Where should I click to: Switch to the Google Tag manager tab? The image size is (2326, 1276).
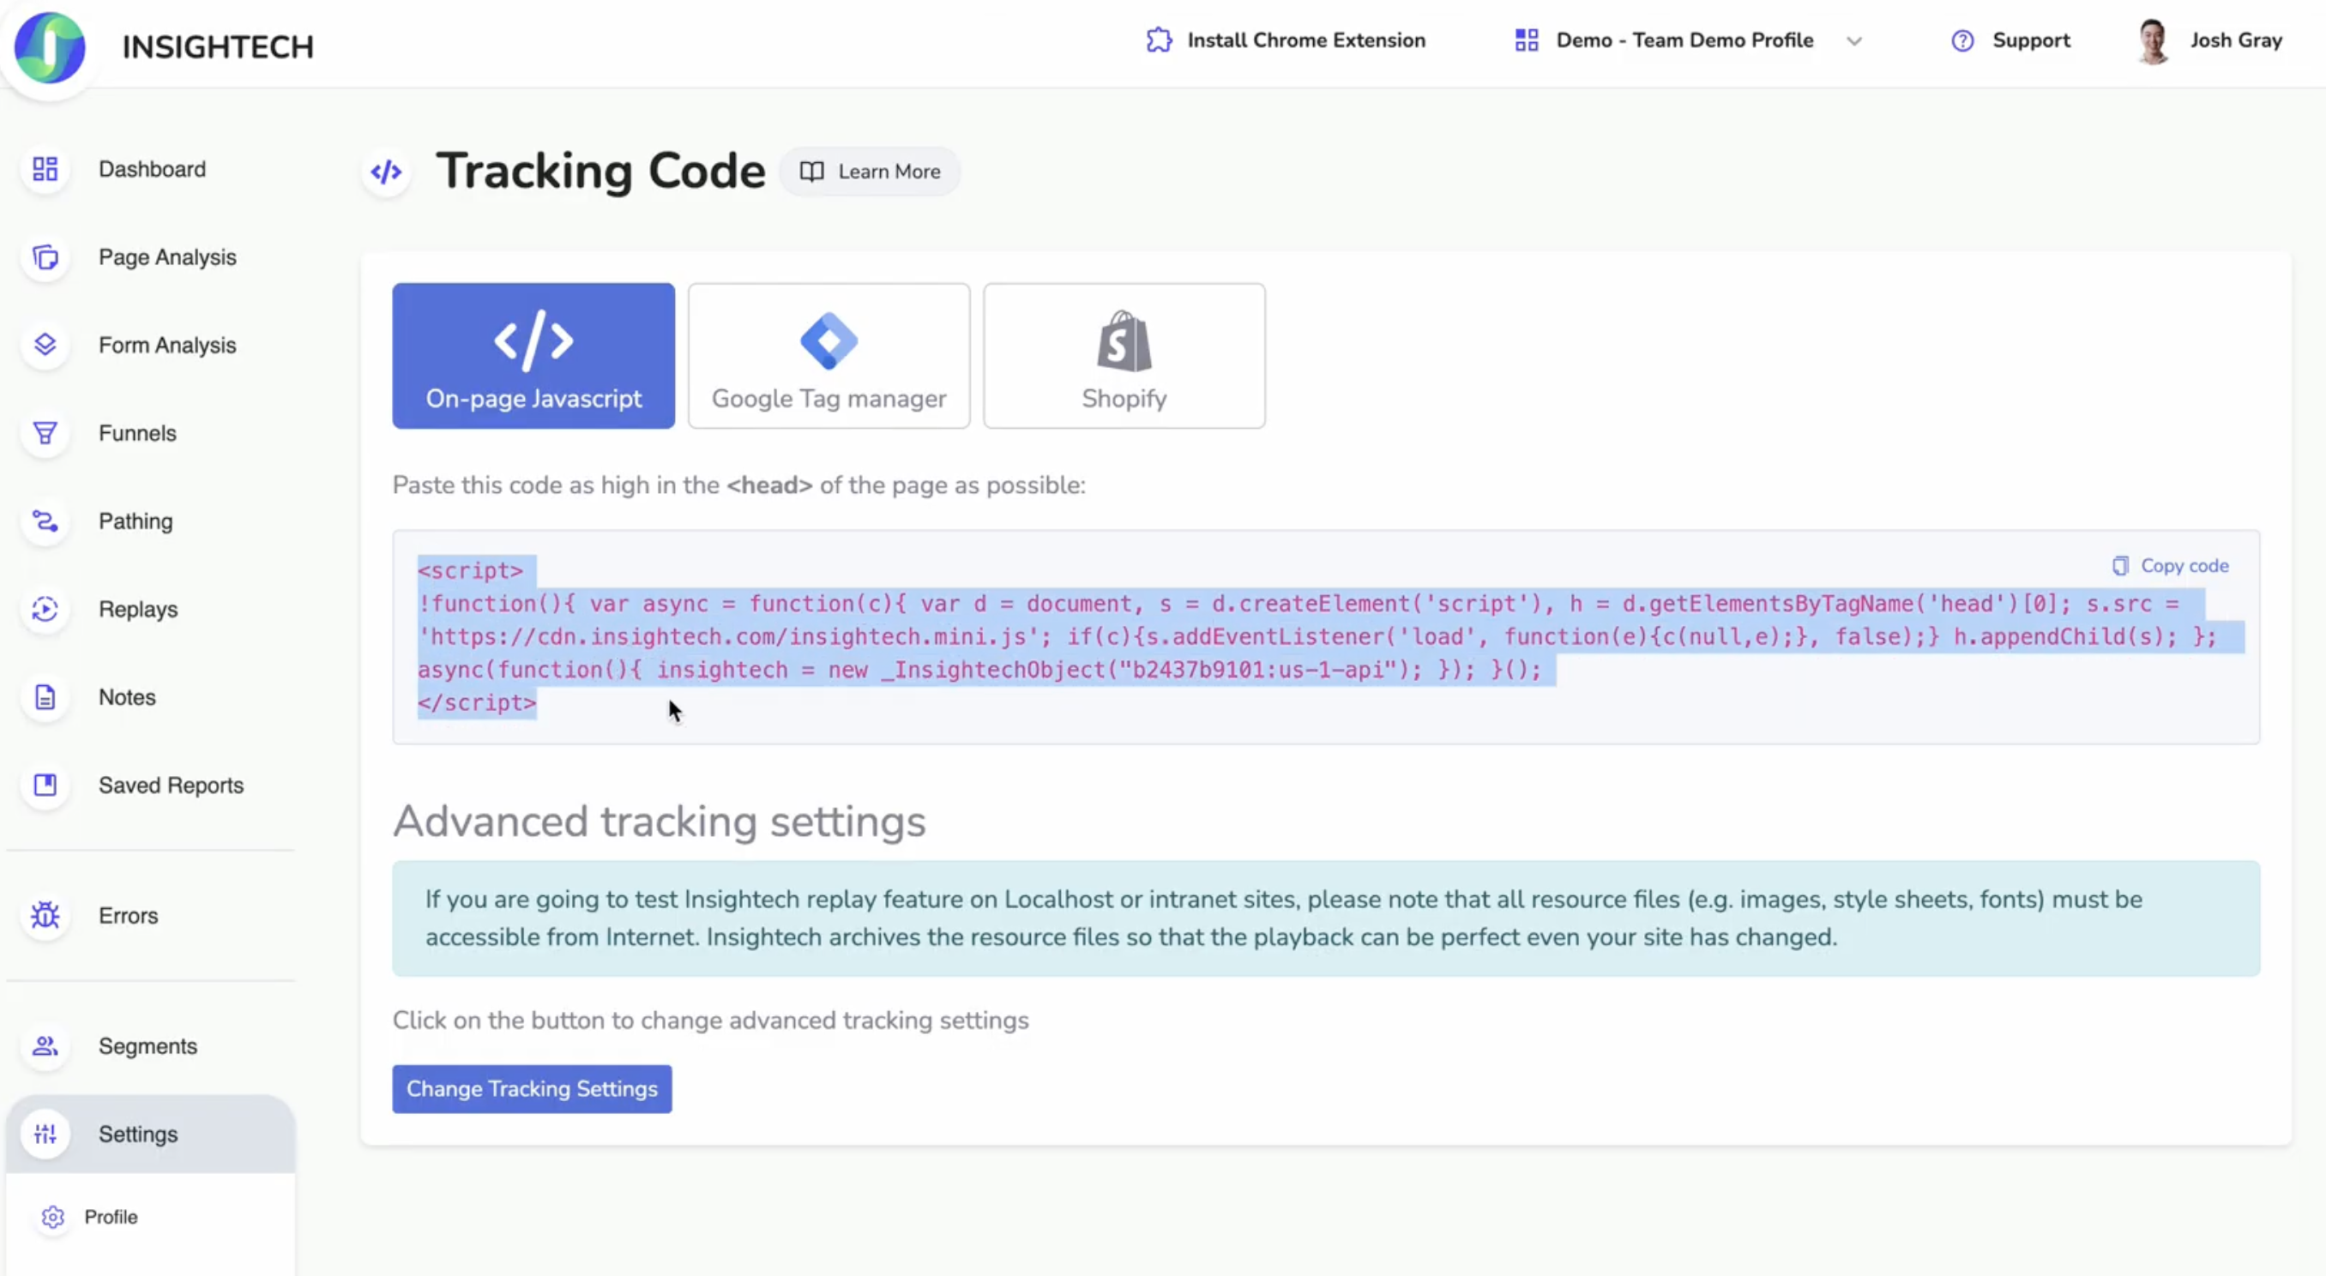coord(828,355)
